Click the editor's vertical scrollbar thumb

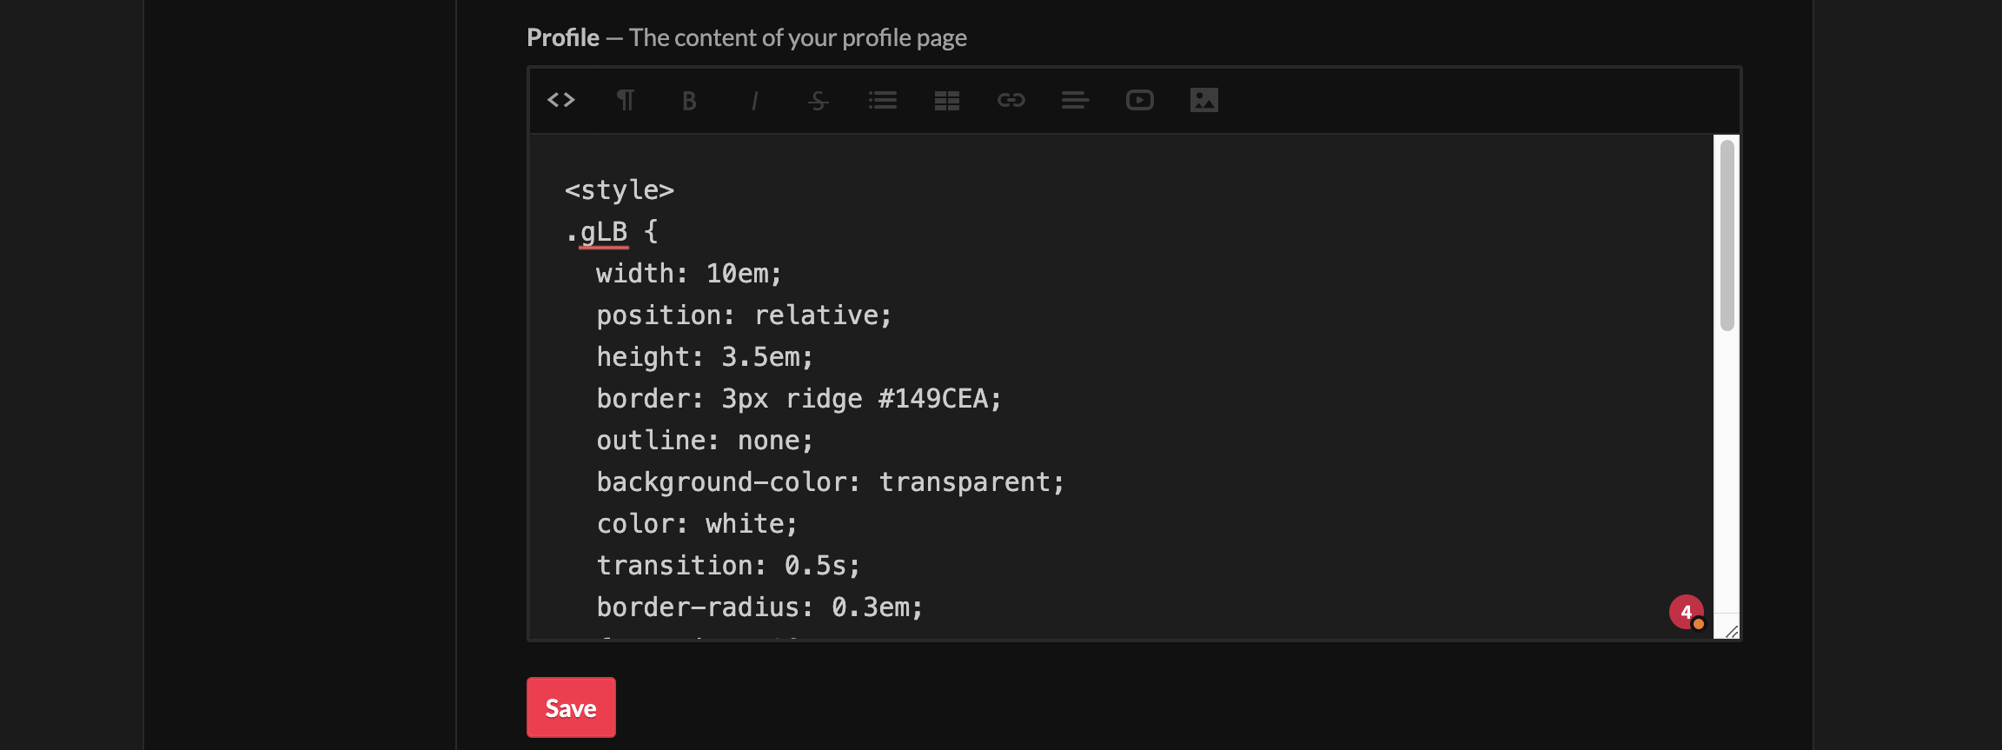coord(1727,235)
